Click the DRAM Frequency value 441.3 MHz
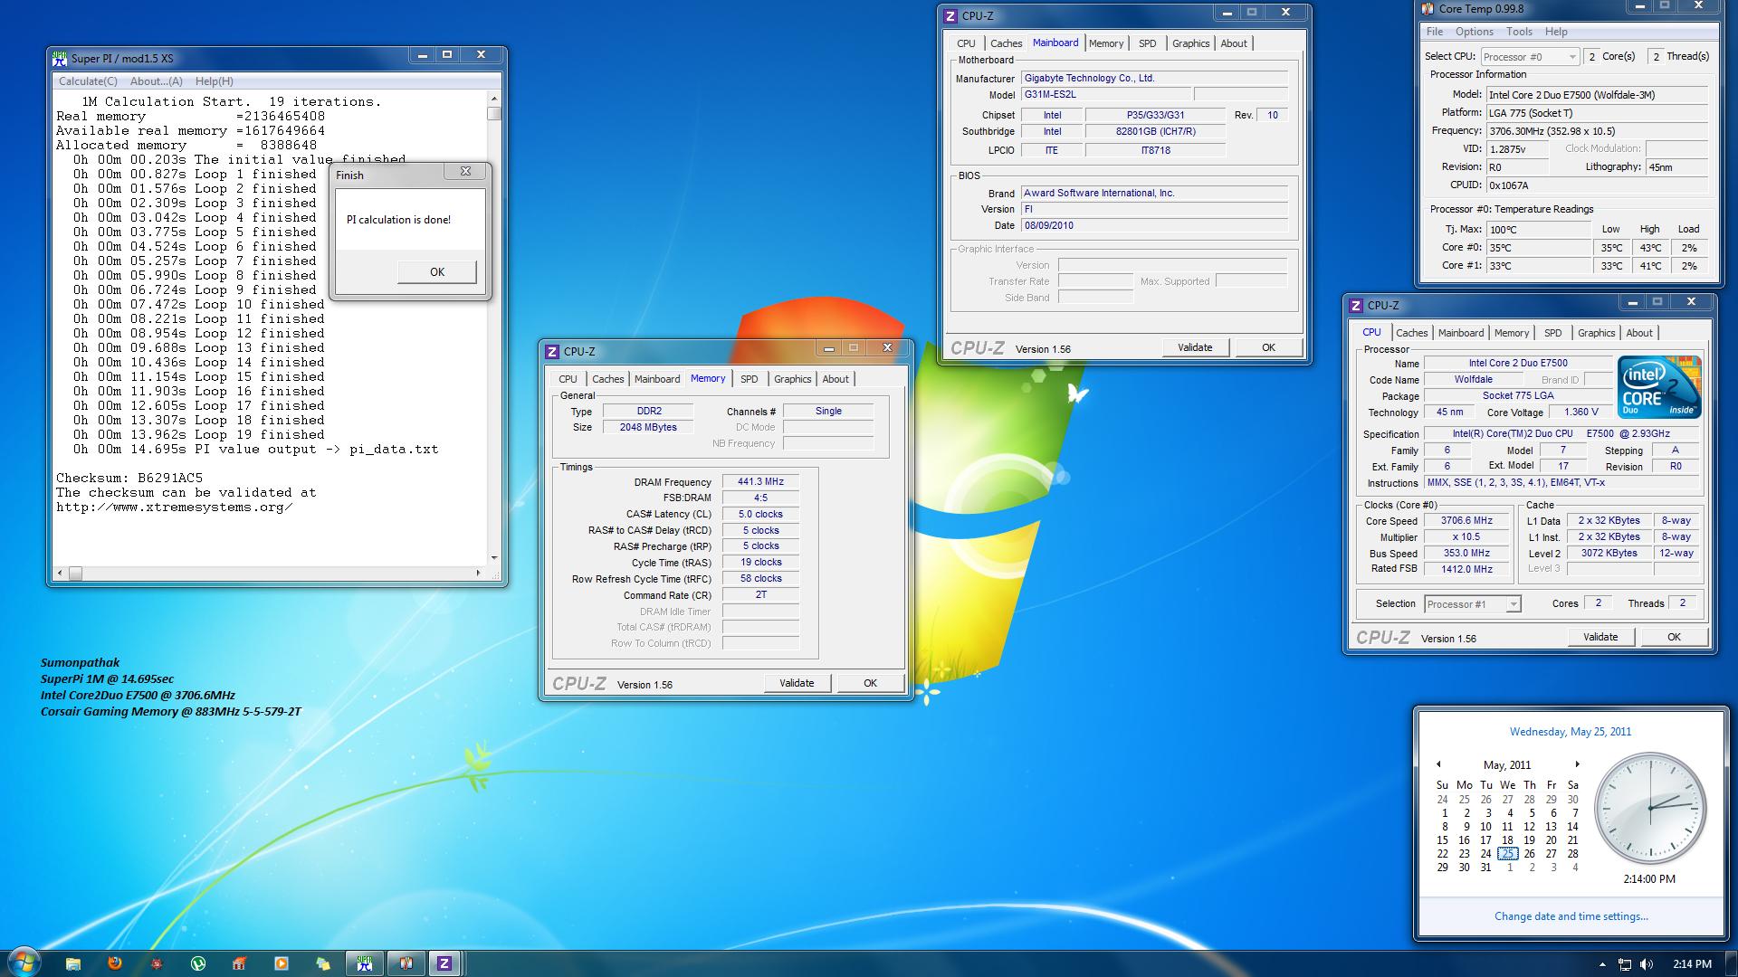Image resolution: width=1738 pixels, height=977 pixels. [760, 482]
